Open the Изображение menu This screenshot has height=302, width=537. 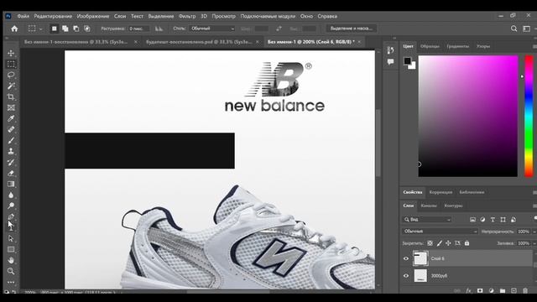coord(93,16)
